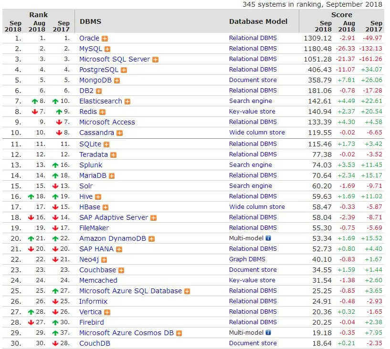This screenshot has width=390, height=349.
Task: Click the plus icon next to SAP HANA
Action: [x=119, y=249]
